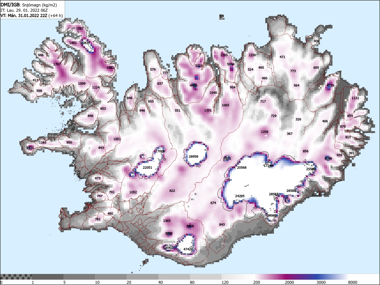
Task: Click the value '781' in the southwest
Action: tap(97, 219)
